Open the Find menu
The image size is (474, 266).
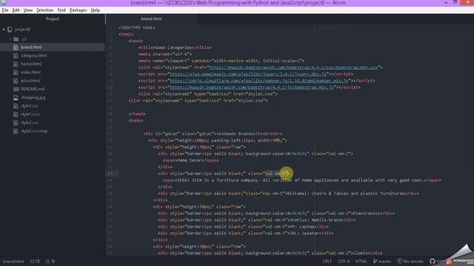tap(61, 10)
